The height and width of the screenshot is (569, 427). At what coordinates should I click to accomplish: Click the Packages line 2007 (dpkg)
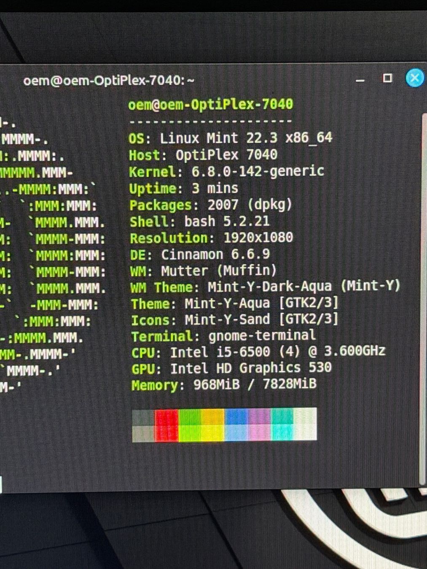211,205
